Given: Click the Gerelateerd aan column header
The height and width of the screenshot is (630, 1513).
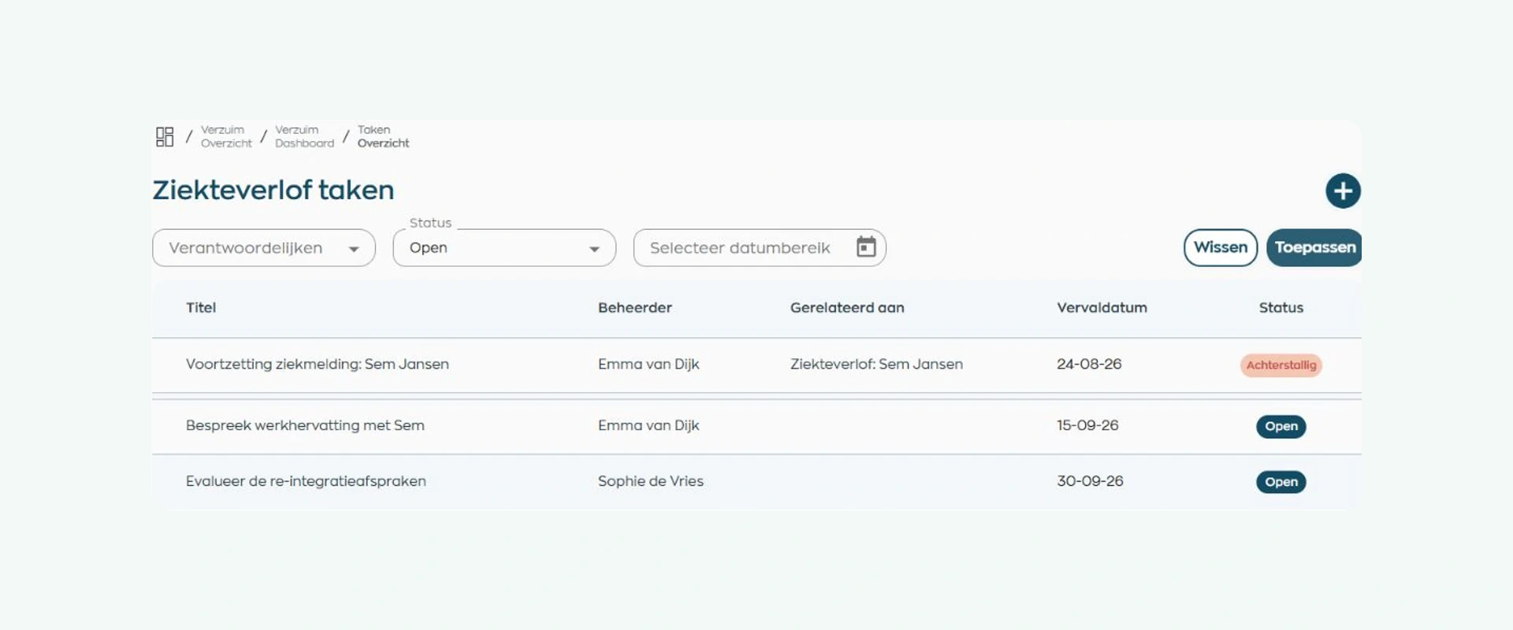Looking at the screenshot, I should pos(847,308).
